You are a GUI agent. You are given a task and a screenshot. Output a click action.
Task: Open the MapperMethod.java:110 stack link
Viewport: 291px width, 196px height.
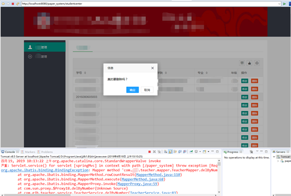158,175
